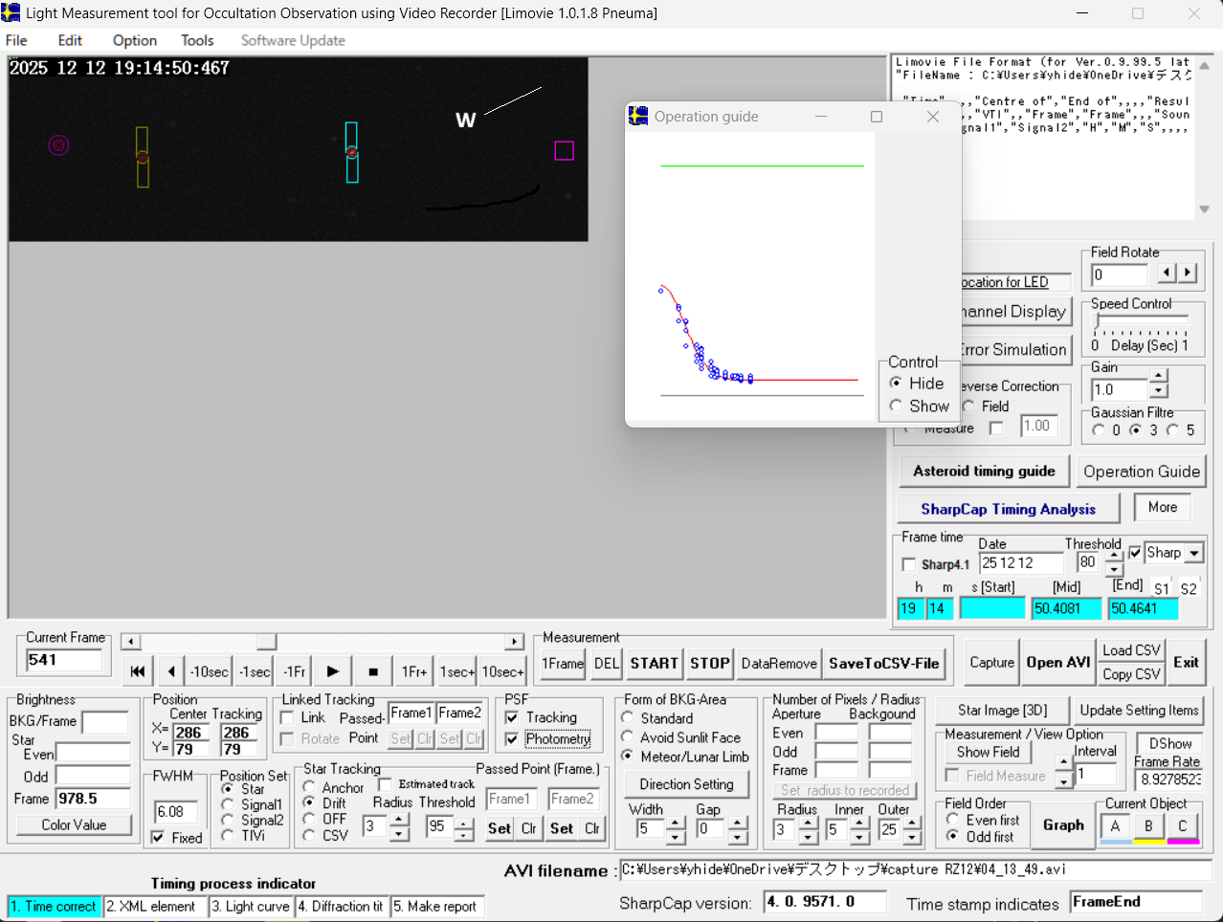Choose Show in the Control group
Image resolution: width=1223 pixels, height=922 pixels.
point(896,406)
